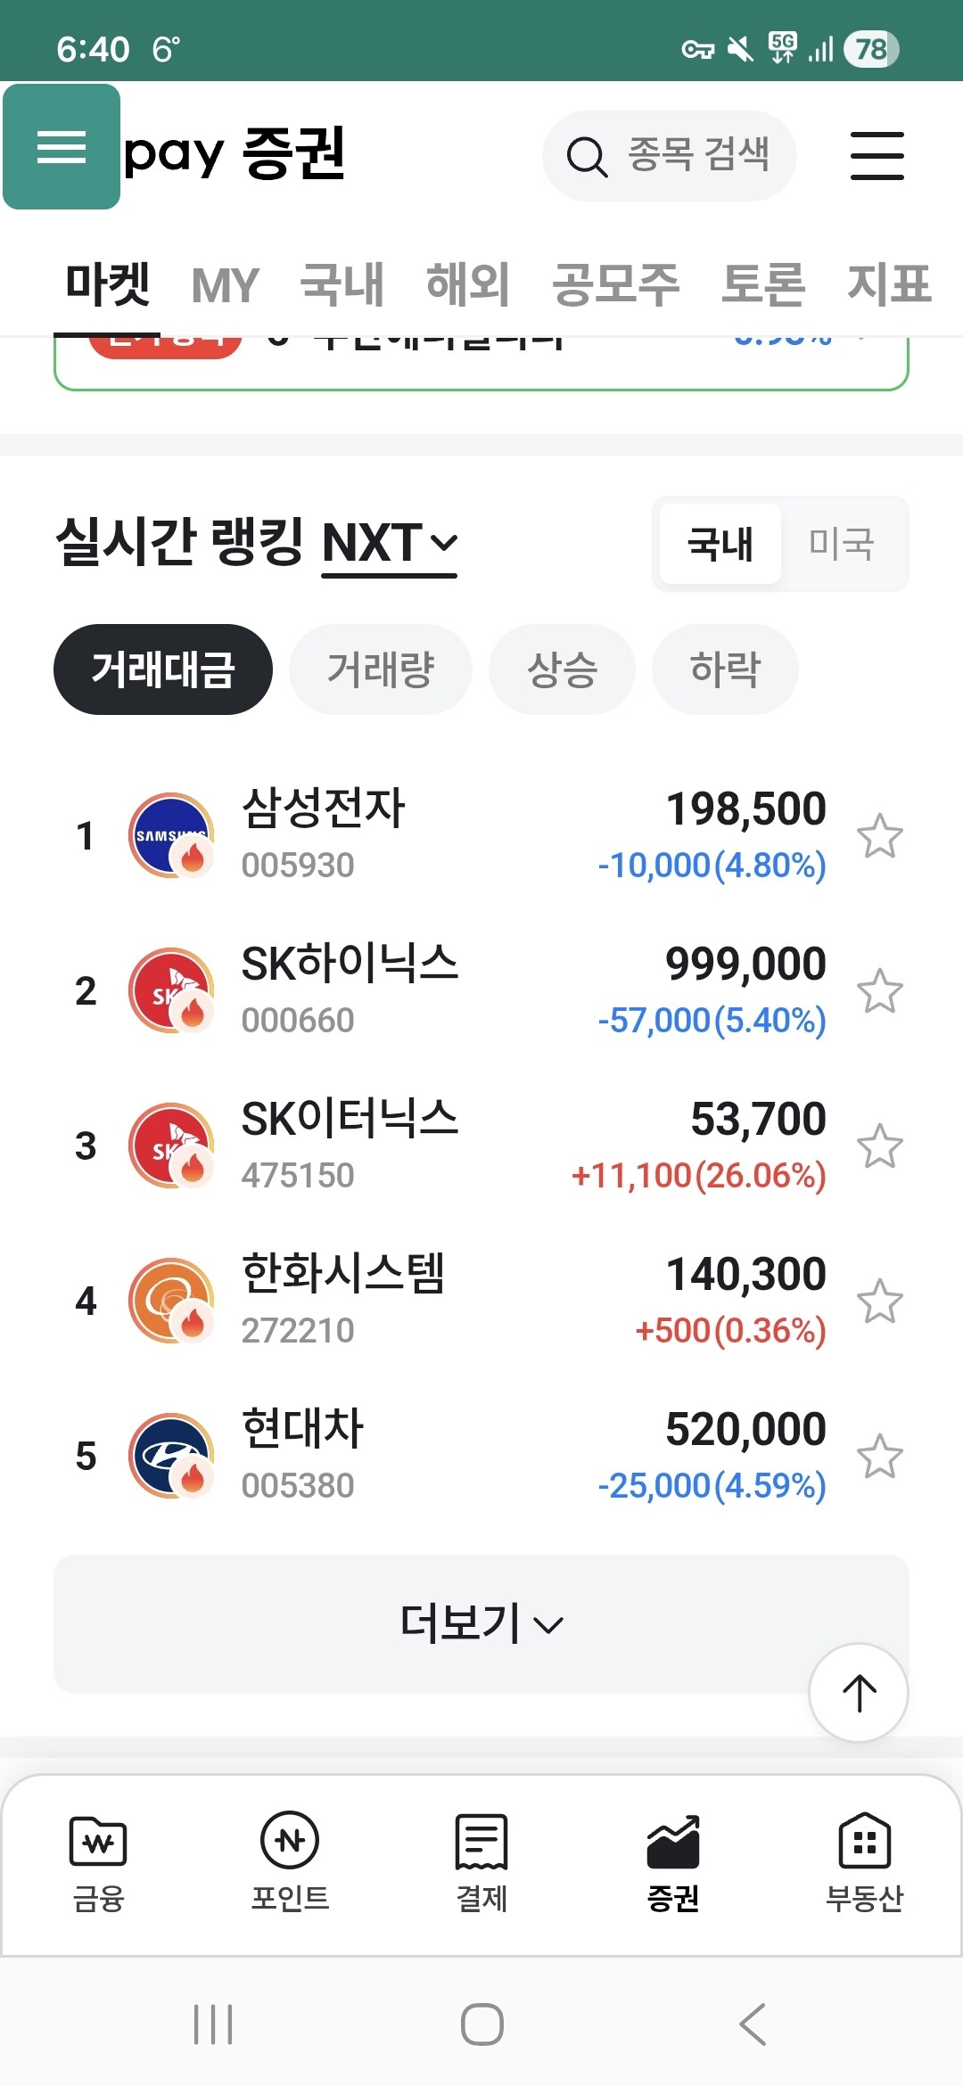Open the SK이터닉스 stock row
Viewport: 963px width, 2086px height.
(x=446, y=1146)
